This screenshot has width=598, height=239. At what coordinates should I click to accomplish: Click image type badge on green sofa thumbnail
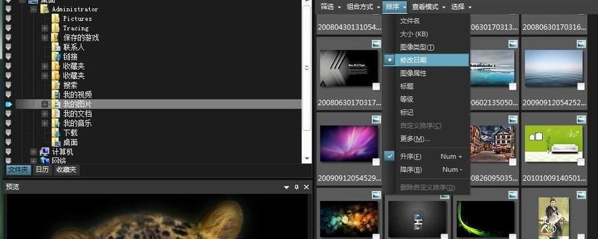[x=581, y=119]
